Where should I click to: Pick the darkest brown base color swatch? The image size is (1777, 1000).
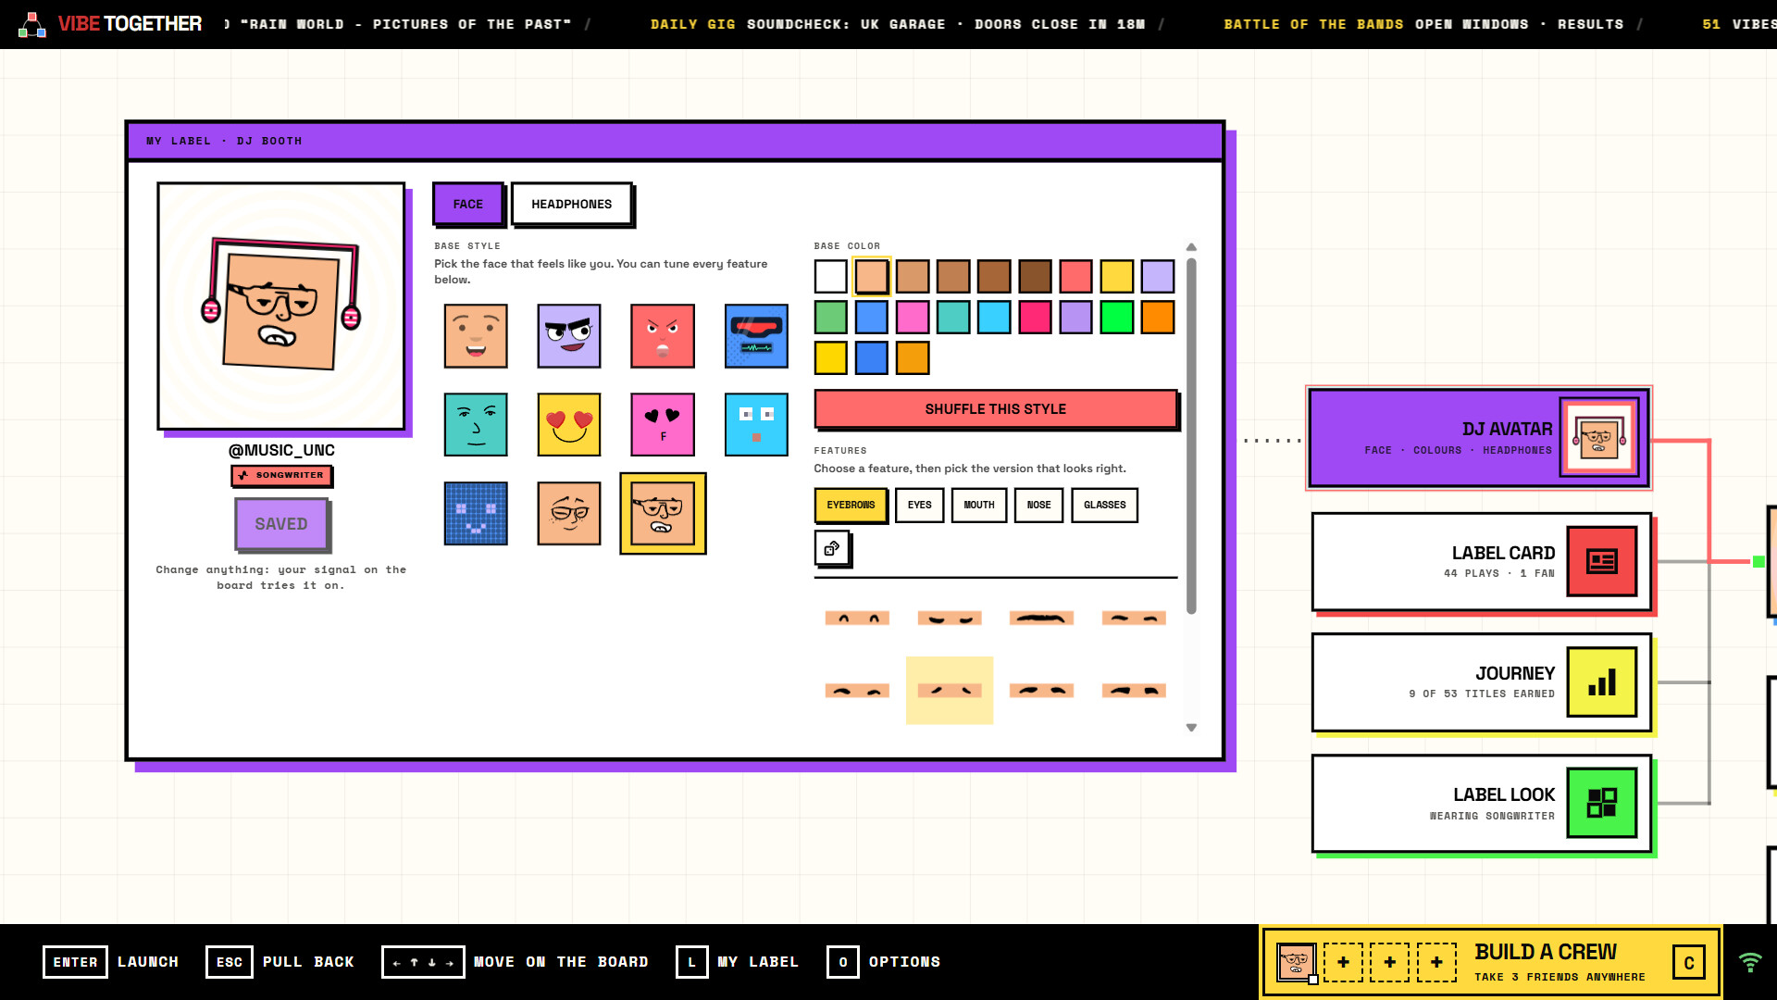click(1035, 276)
